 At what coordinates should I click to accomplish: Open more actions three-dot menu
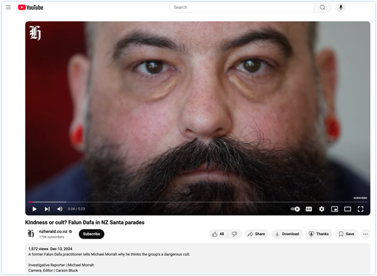pyautogui.click(x=365, y=234)
